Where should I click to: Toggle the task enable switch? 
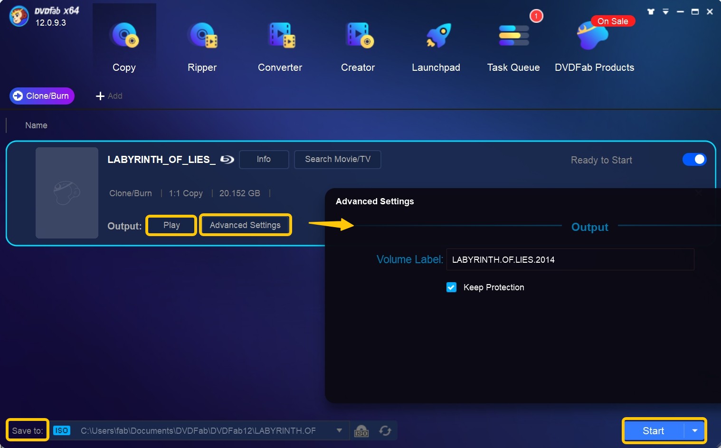(x=694, y=160)
